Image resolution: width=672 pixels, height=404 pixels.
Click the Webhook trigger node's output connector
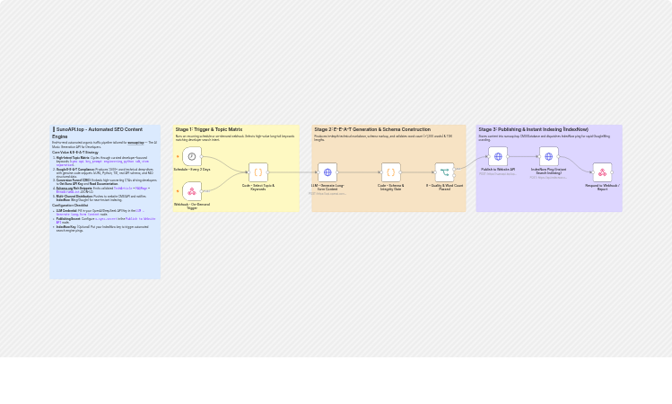(202, 191)
